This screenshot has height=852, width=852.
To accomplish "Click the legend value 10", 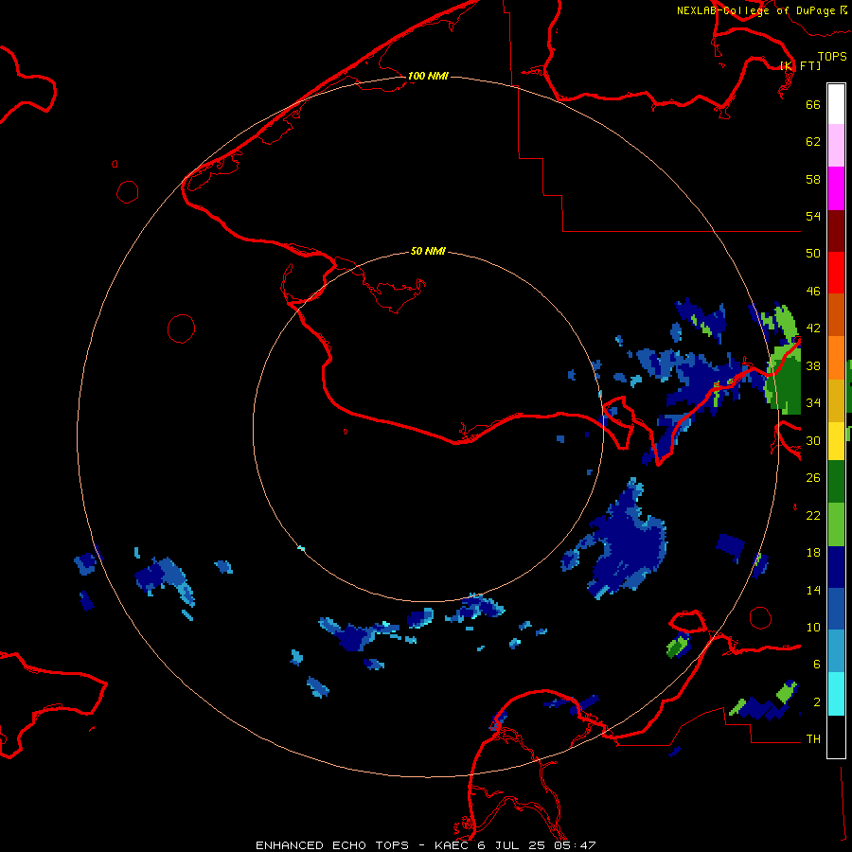I will coord(813,628).
